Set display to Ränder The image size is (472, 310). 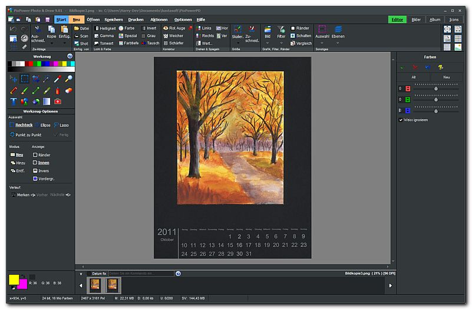[x=41, y=155]
